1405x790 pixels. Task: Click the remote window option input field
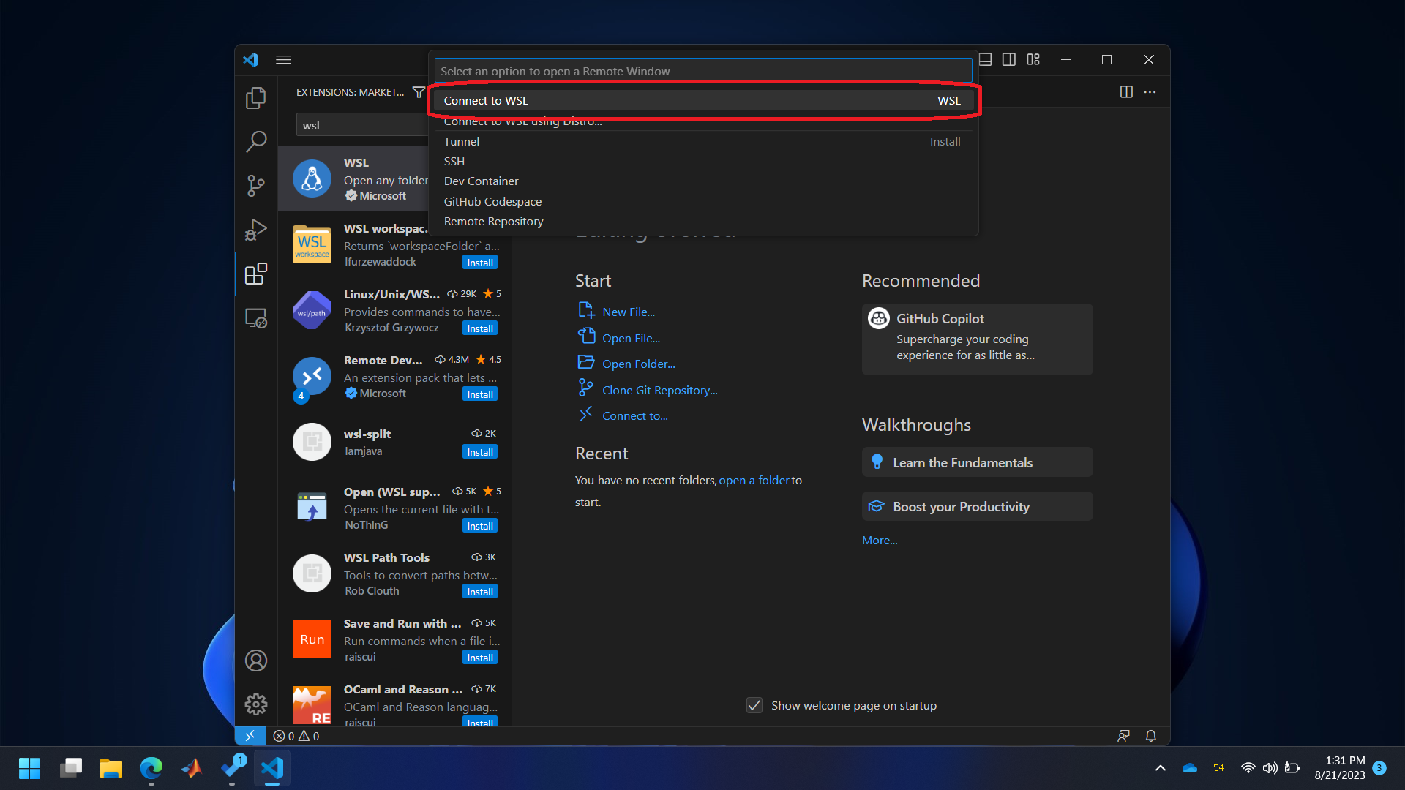[702, 71]
